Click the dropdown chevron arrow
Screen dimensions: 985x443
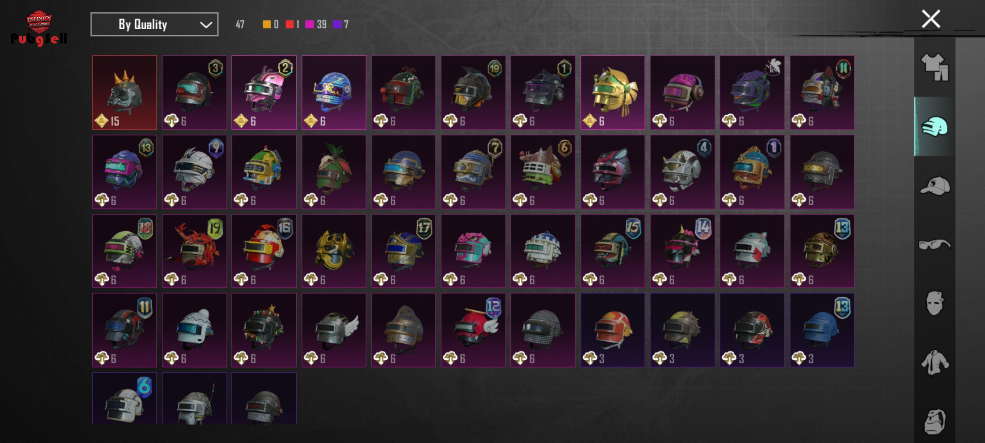point(206,25)
